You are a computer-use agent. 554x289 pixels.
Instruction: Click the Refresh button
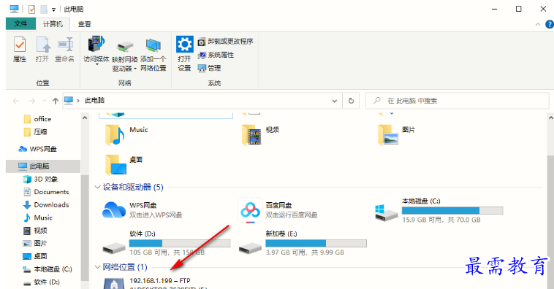(x=351, y=101)
